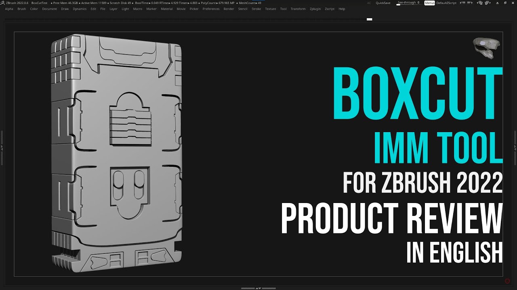The image size is (517, 290).
Task: Open the Document menu
Action: tap(49, 9)
